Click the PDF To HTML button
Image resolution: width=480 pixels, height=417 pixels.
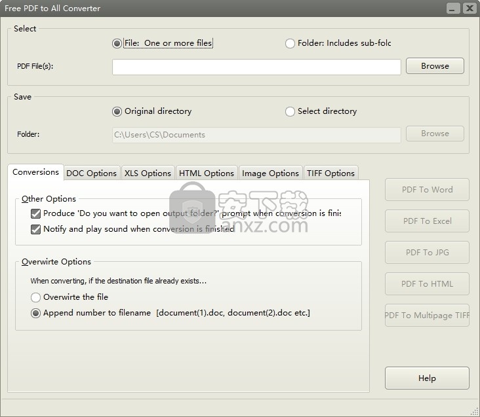tap(427, 284)
